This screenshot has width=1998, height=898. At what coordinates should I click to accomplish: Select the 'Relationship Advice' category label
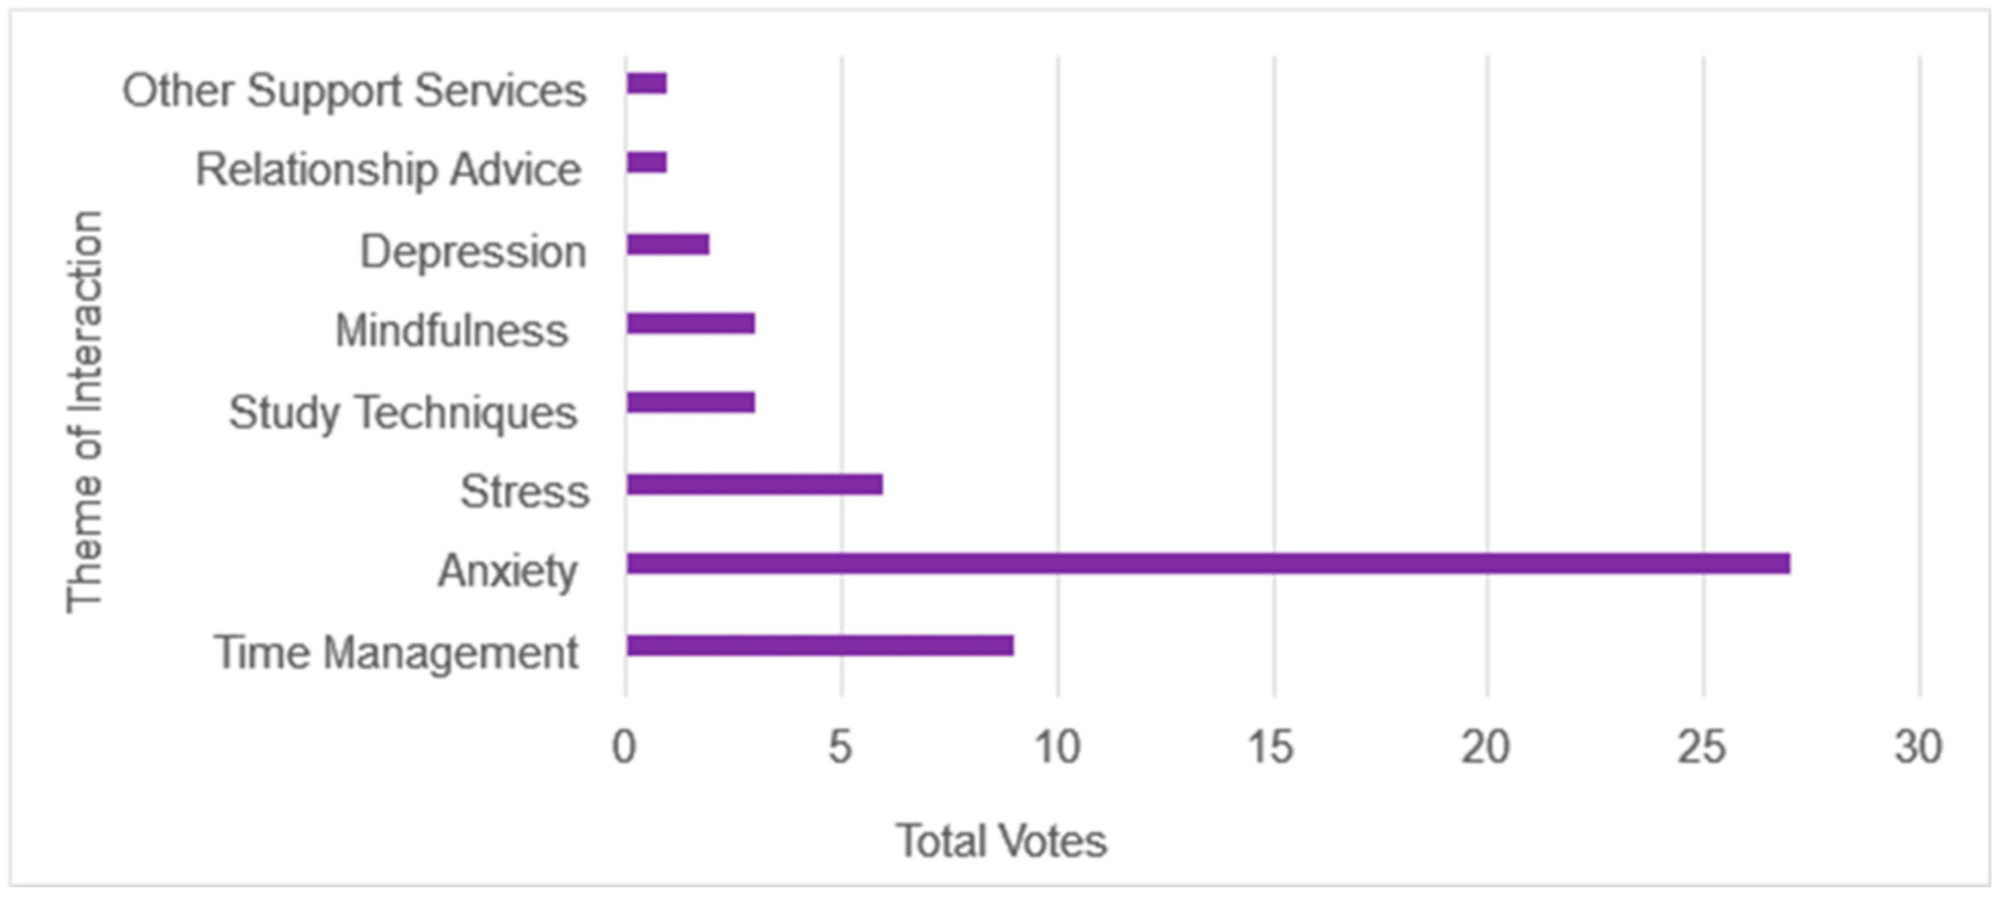coord(388,170)
